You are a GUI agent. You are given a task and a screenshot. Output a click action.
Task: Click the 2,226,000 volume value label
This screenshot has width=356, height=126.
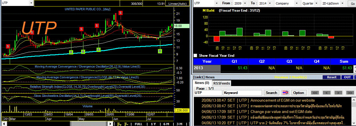click(182, 110)
